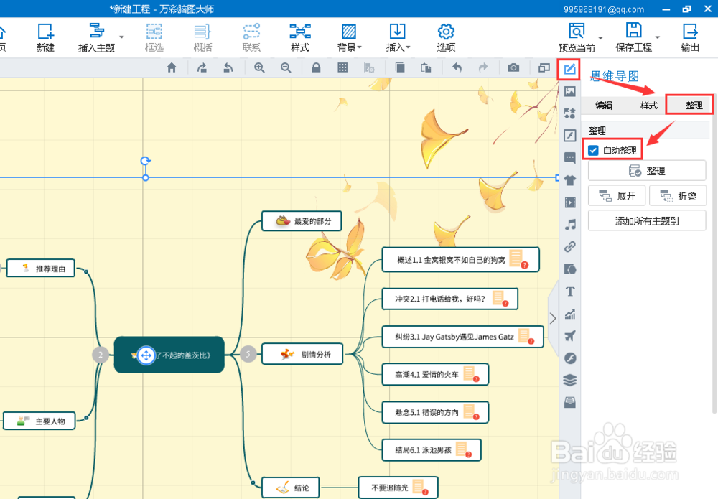718x499 pixels.
Task: Click 预览当前 preview icon
Action: [577, 31]
